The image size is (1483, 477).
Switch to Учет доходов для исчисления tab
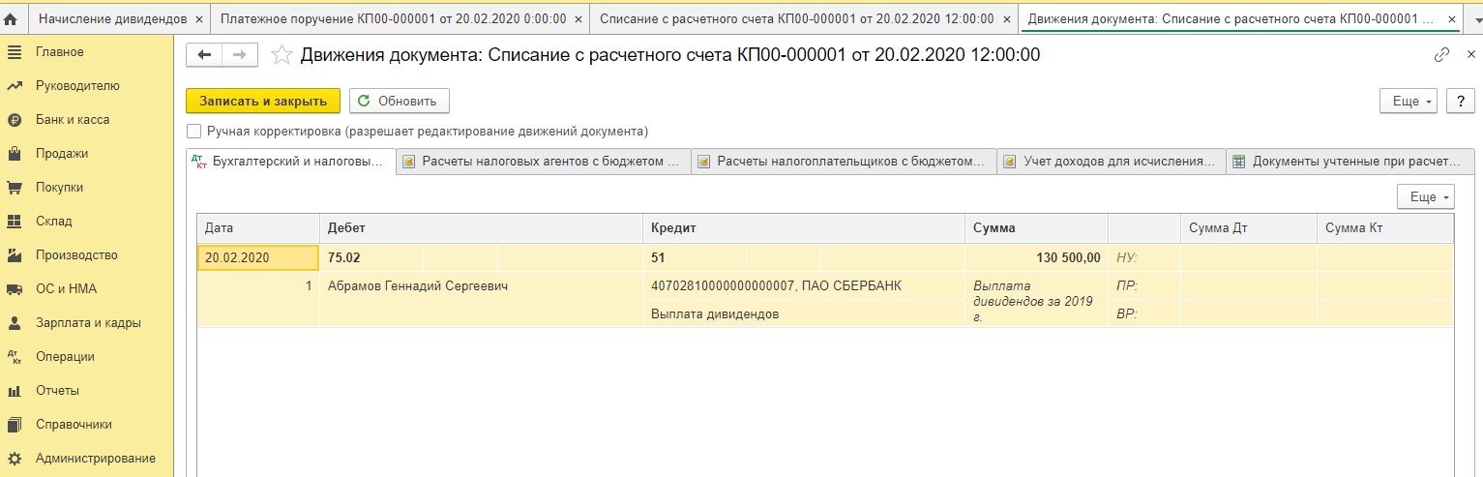(x=1112, y=162)
